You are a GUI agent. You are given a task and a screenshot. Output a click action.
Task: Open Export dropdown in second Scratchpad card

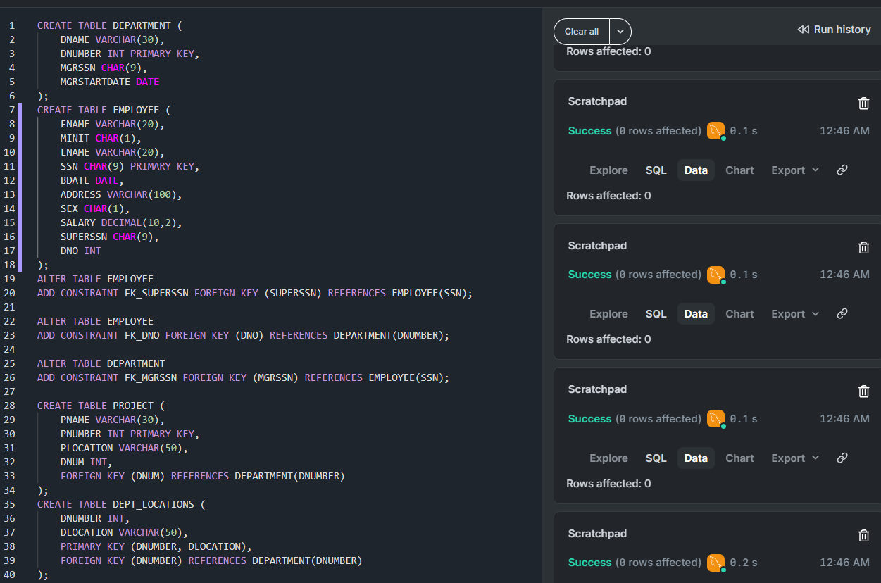pyautogui.click(x=795, y=314)
